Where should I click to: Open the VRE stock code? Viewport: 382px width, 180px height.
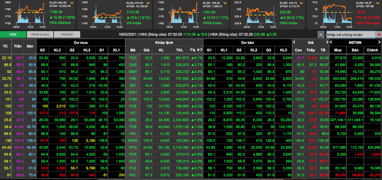click(x=133, y=78)
